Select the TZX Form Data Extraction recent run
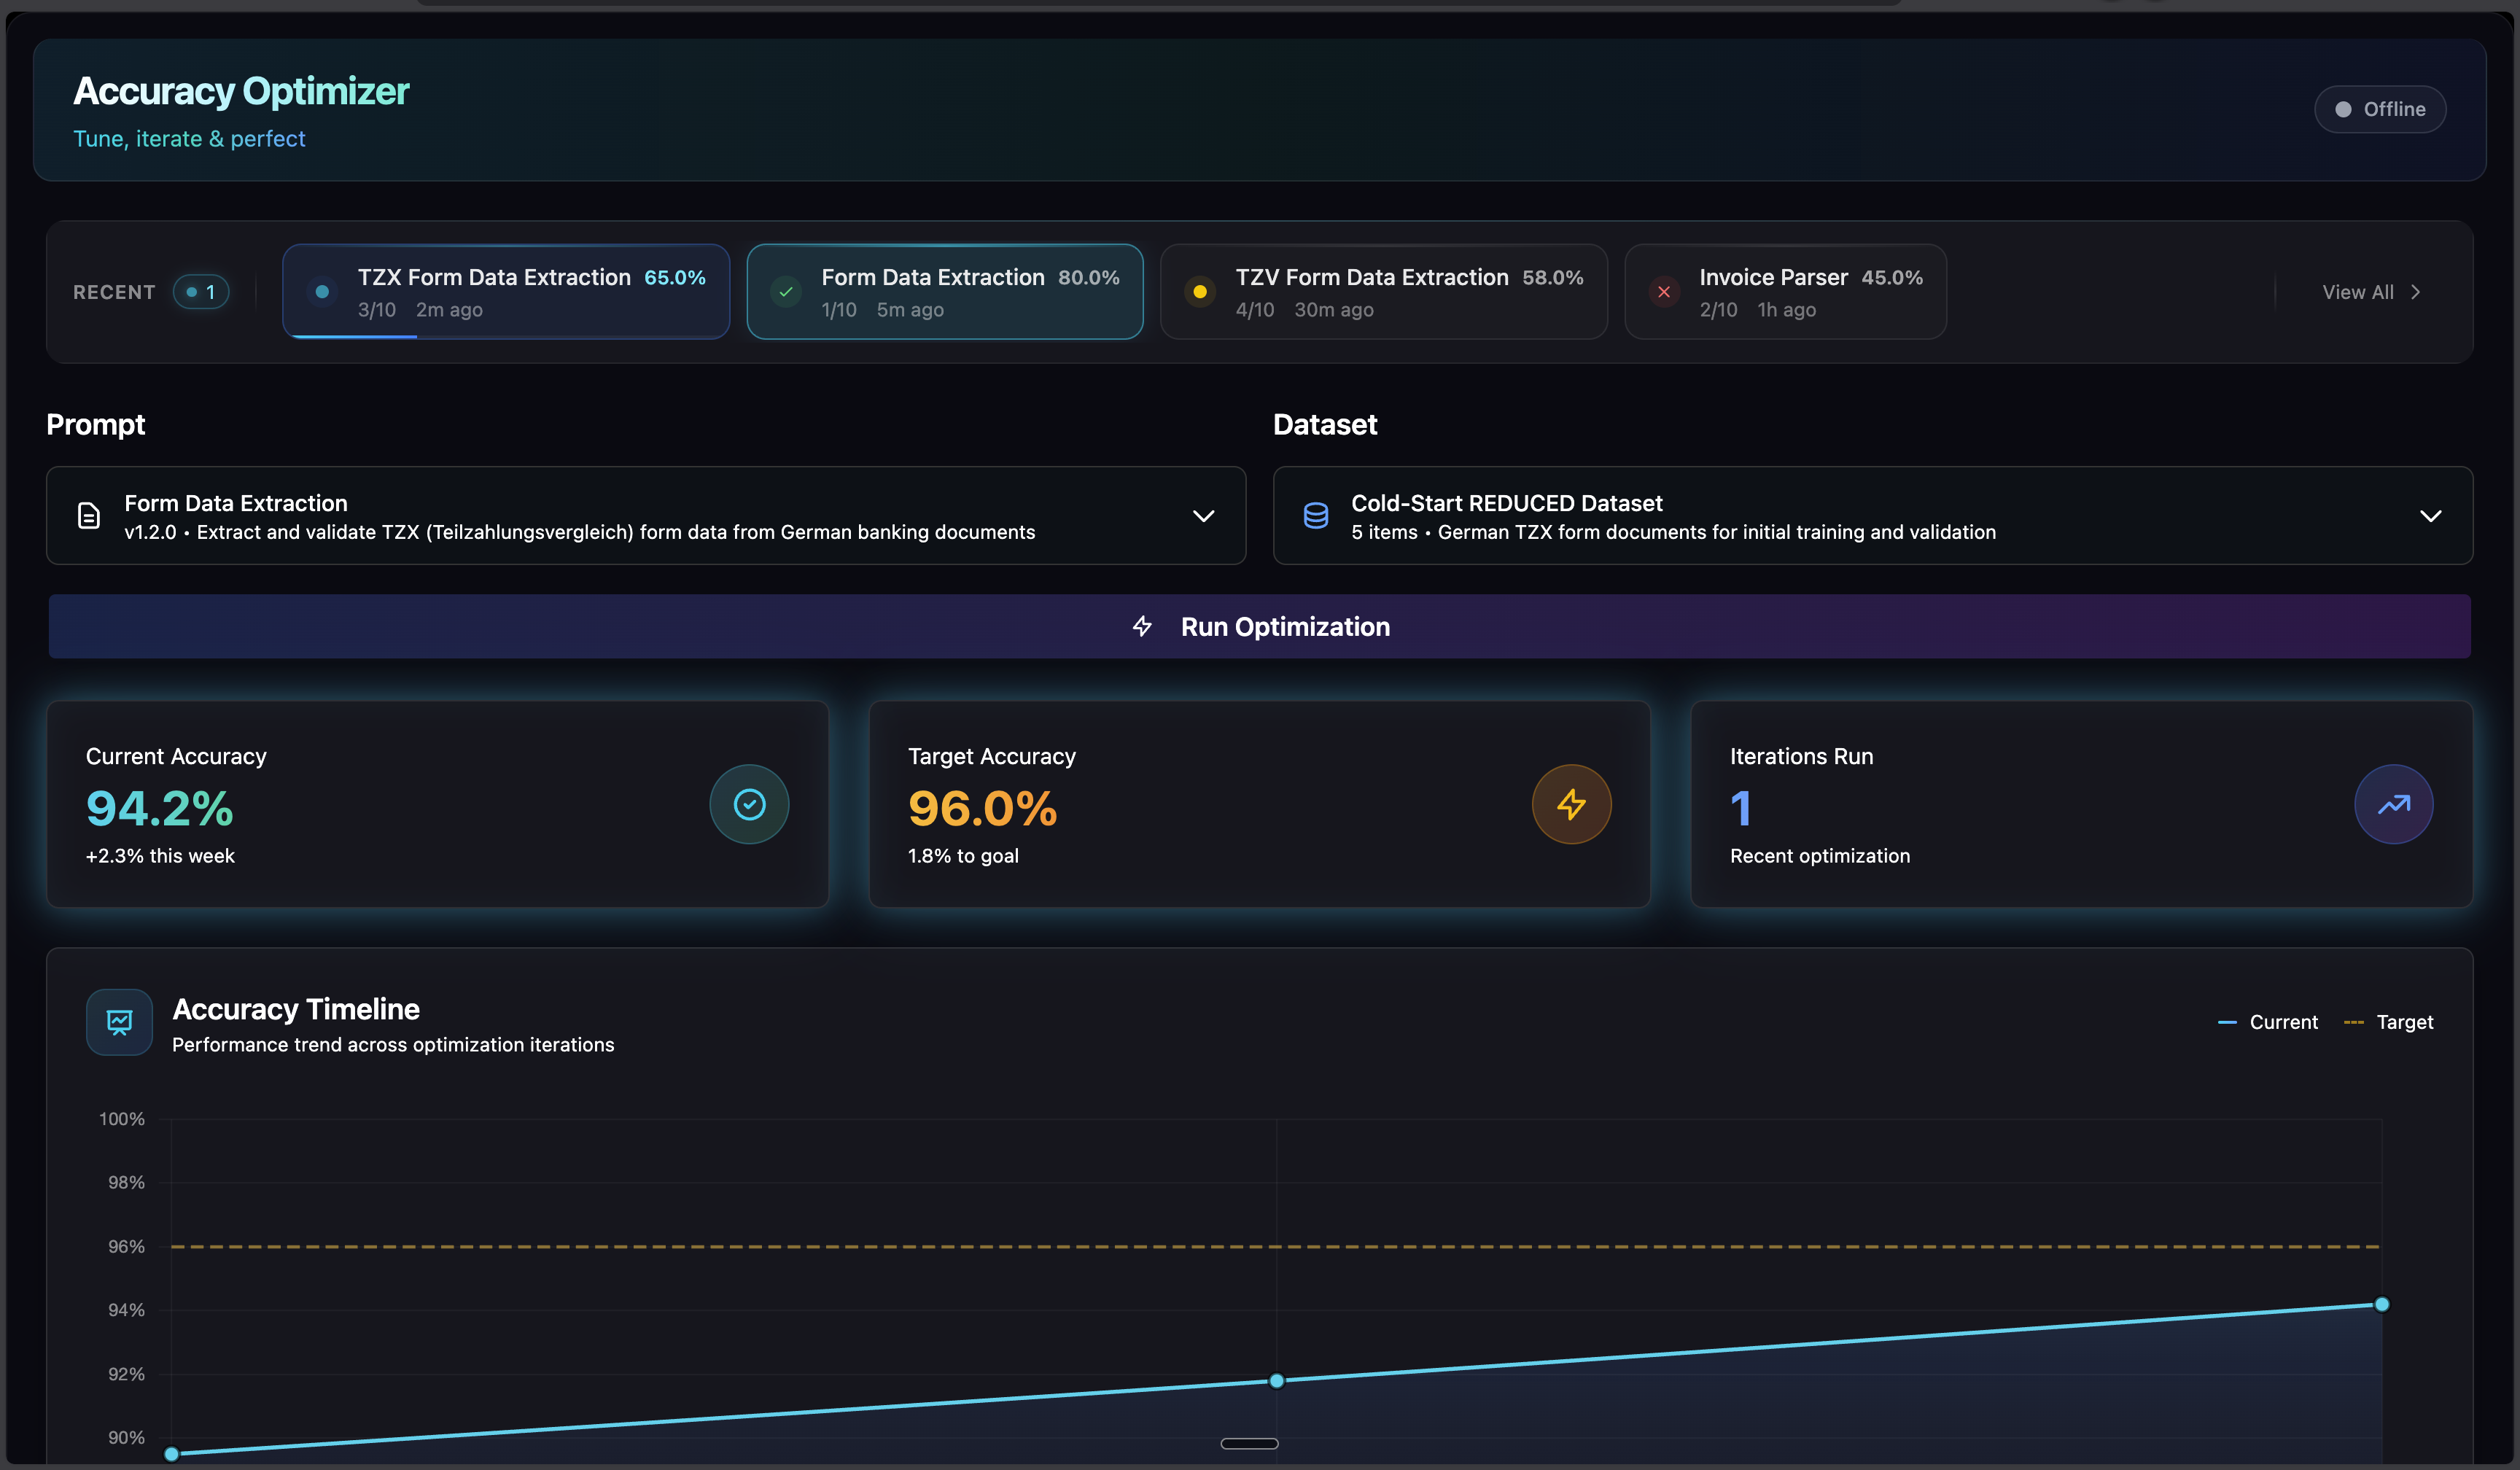Viewport: 2520px width, 1470px height. [506, 292]
